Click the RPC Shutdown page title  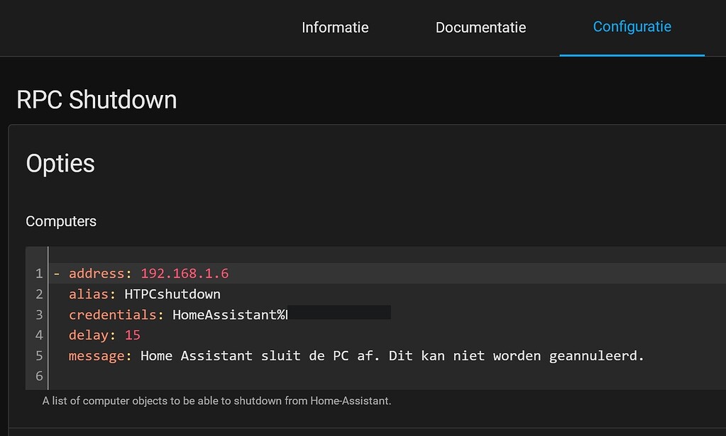97,100
